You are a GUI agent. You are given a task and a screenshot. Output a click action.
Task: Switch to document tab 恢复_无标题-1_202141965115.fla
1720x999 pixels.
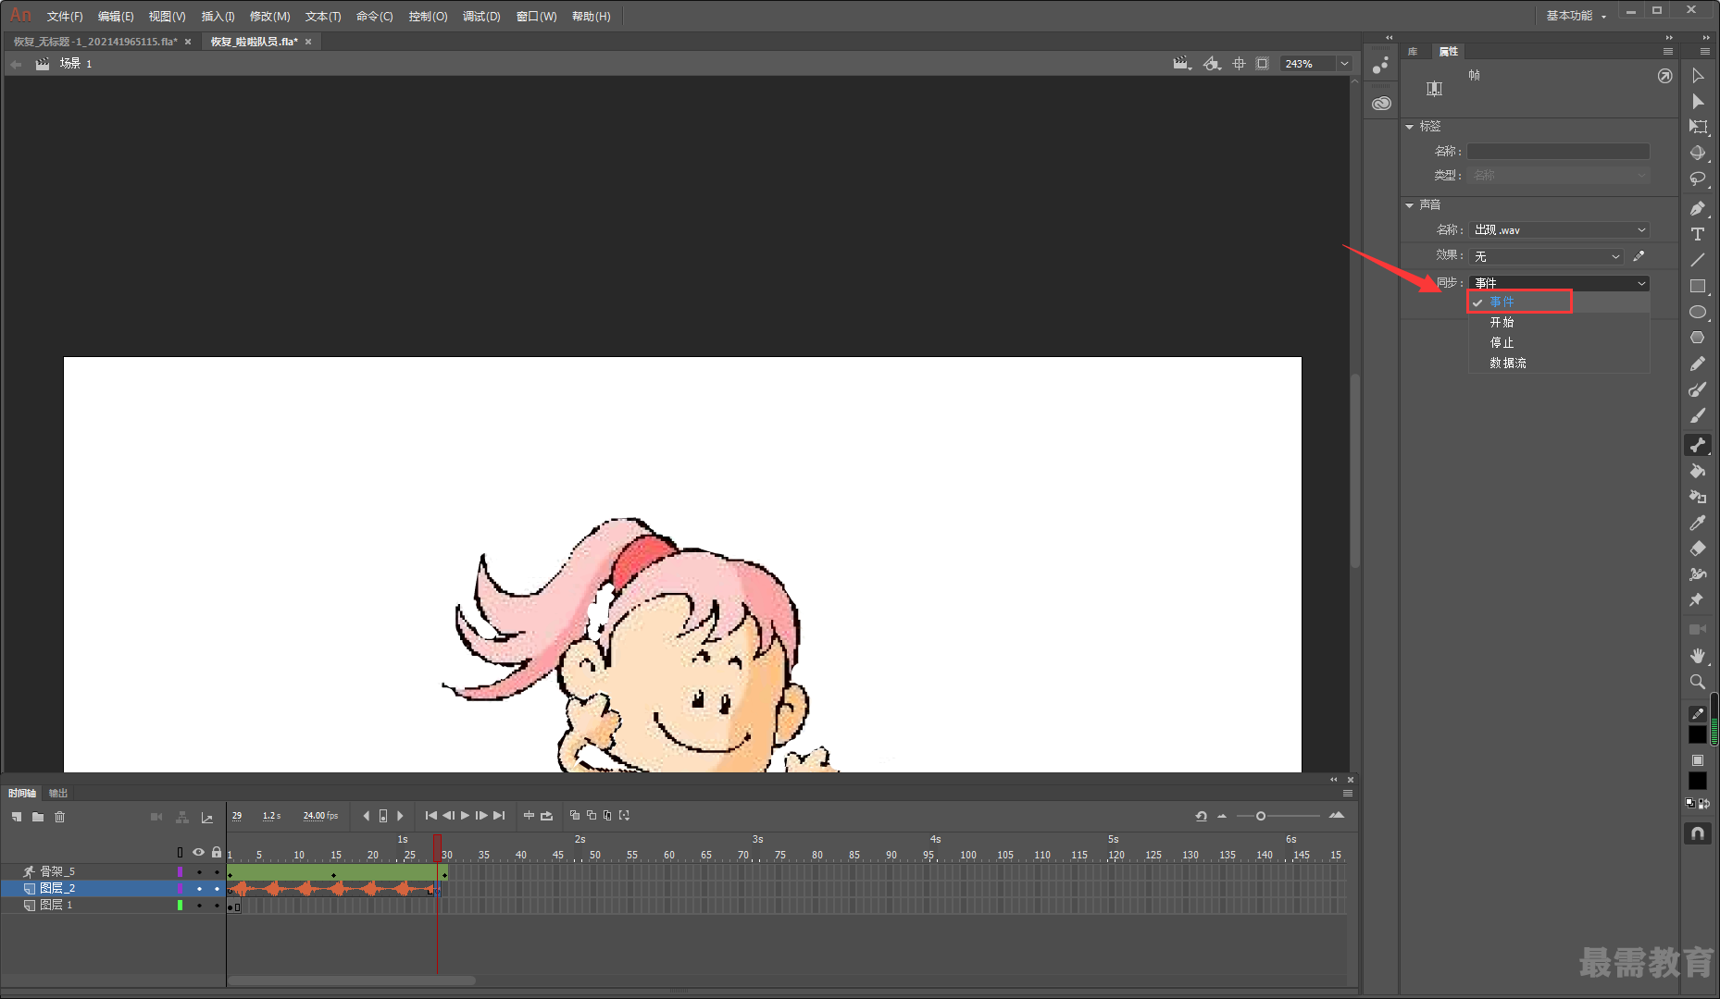point(95,42)
